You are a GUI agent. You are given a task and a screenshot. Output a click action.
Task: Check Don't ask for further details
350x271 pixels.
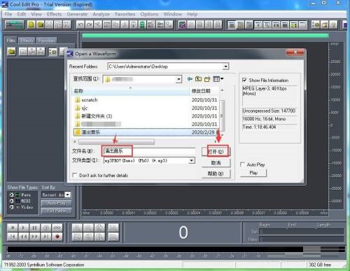point(75,175)
